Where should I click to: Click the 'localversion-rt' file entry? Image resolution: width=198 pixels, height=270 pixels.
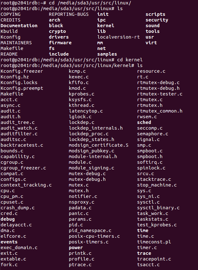tap(118, 37)
